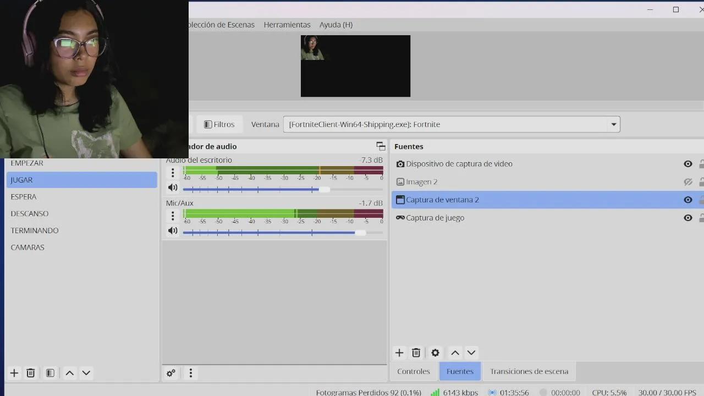This screenshot has width=704, height=396.
Task: Open the Mic/Aux three-dot options menu
Action: click(173, 216)
